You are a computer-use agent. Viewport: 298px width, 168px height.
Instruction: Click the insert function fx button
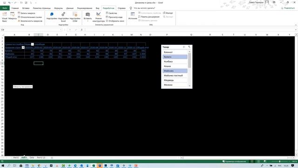pos(81,30)
